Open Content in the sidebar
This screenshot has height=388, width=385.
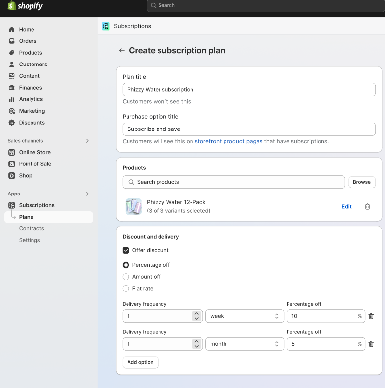pyautogui.click(x=29, y=76)
